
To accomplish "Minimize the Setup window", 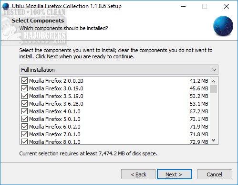I will [x=183, y=6].
